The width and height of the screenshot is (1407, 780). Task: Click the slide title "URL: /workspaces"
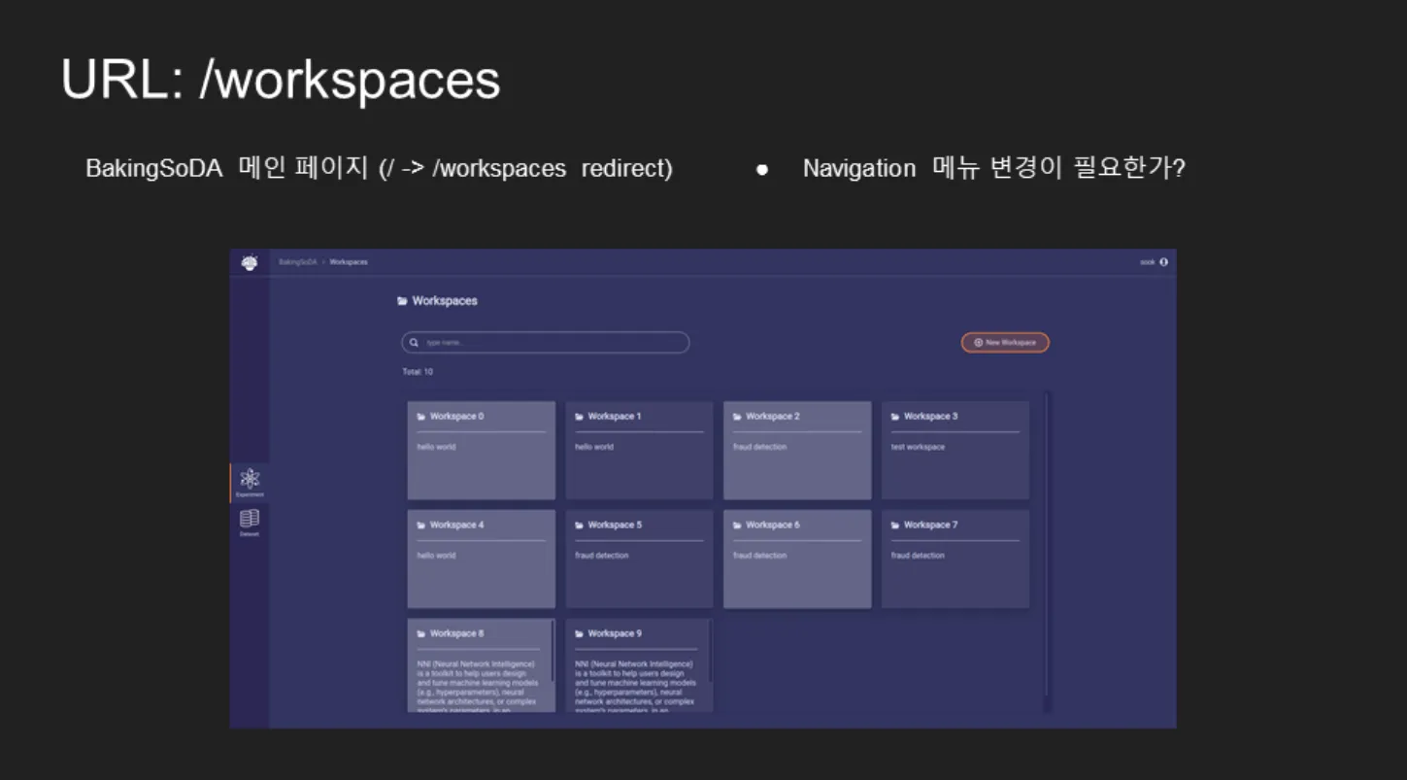click(x=281, y=80)
